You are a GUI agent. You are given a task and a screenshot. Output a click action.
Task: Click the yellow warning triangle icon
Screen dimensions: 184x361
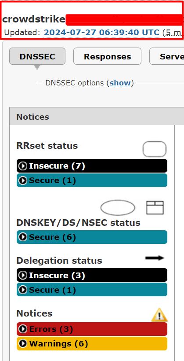click(x=159, y=315)
